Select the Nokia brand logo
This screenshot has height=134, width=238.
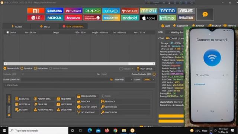click(x=54, y=18)
